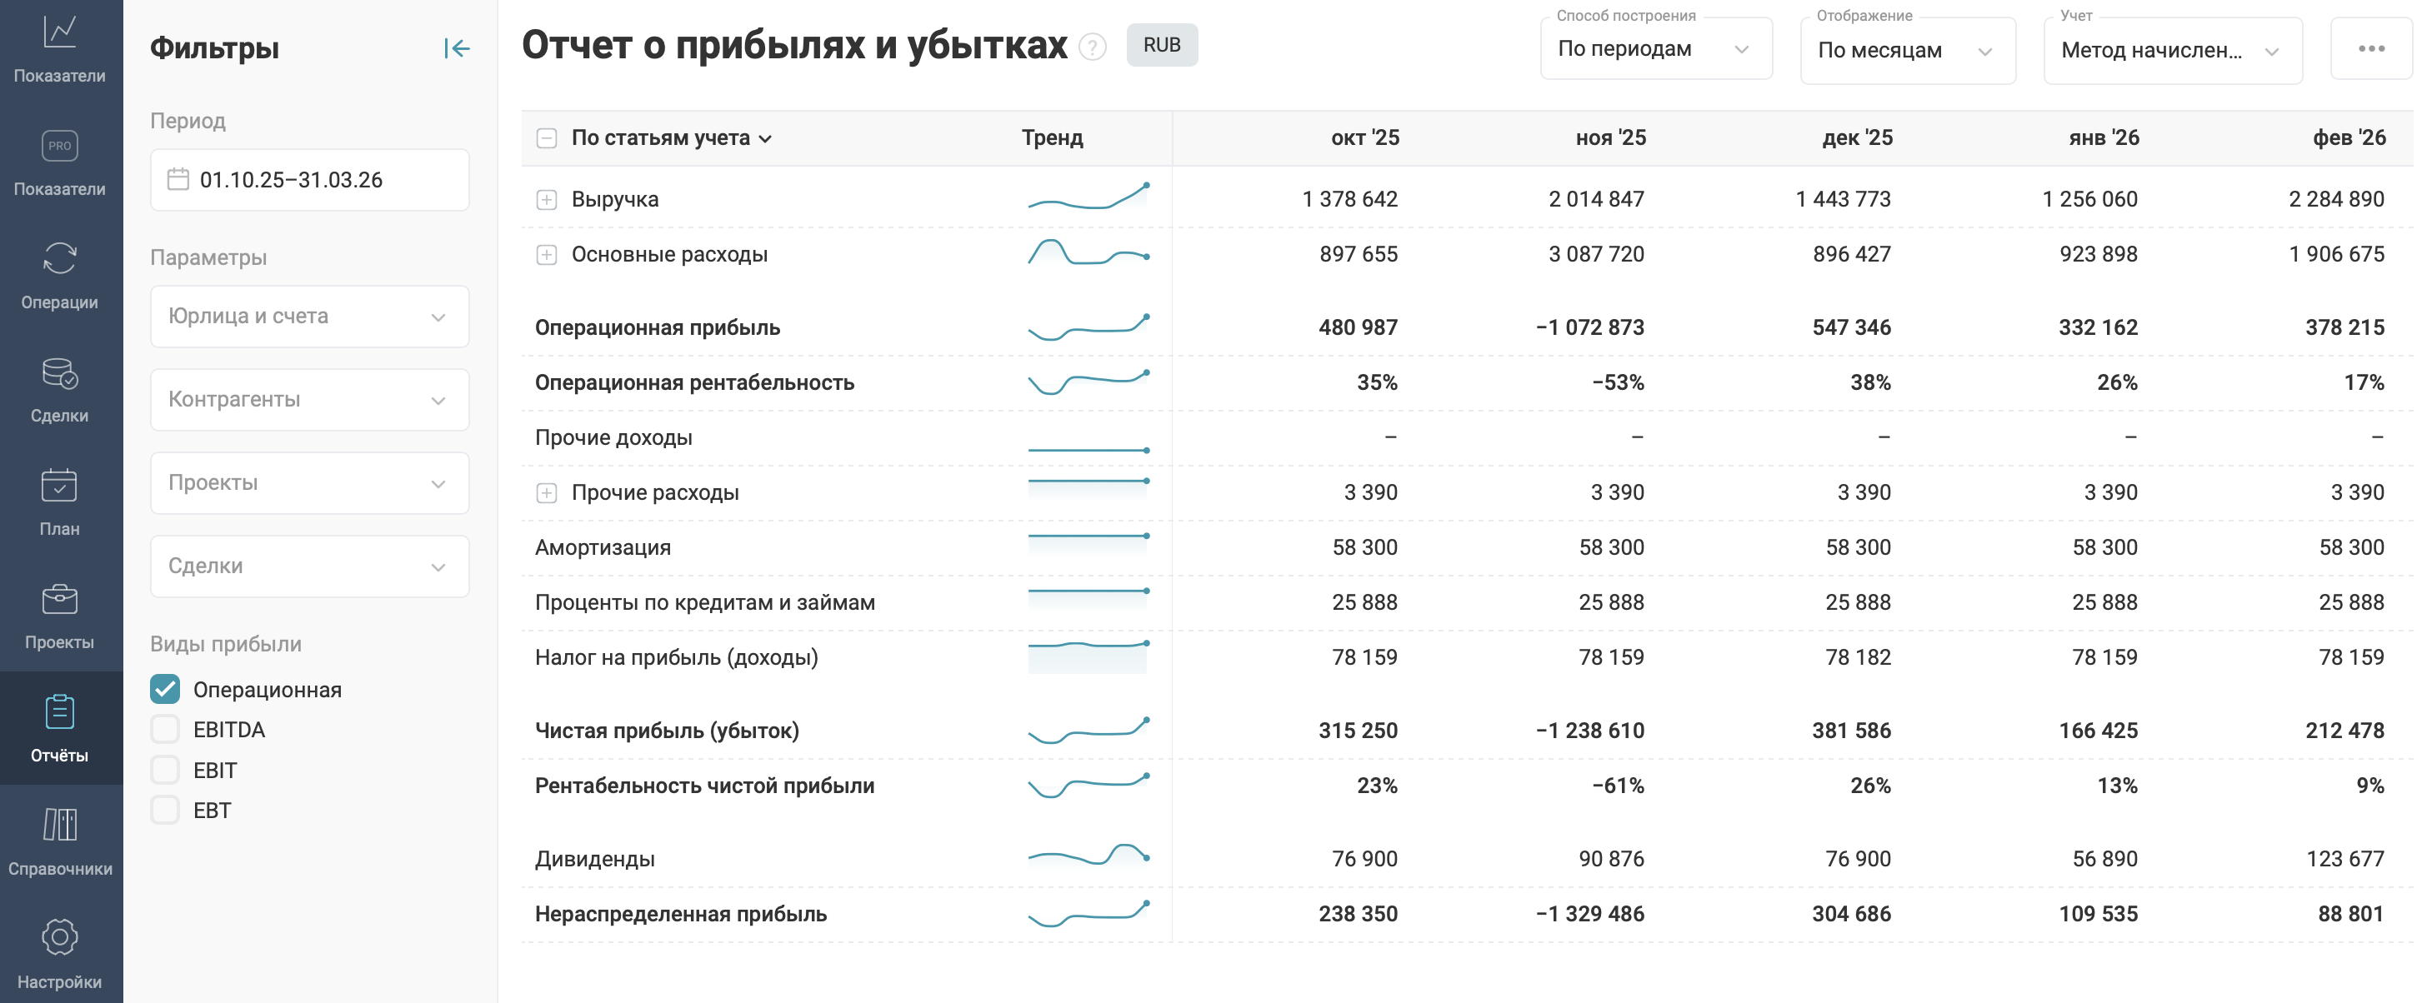Open the three-dots more options button
The image size is (2422, 1003).
[2370, 48]
